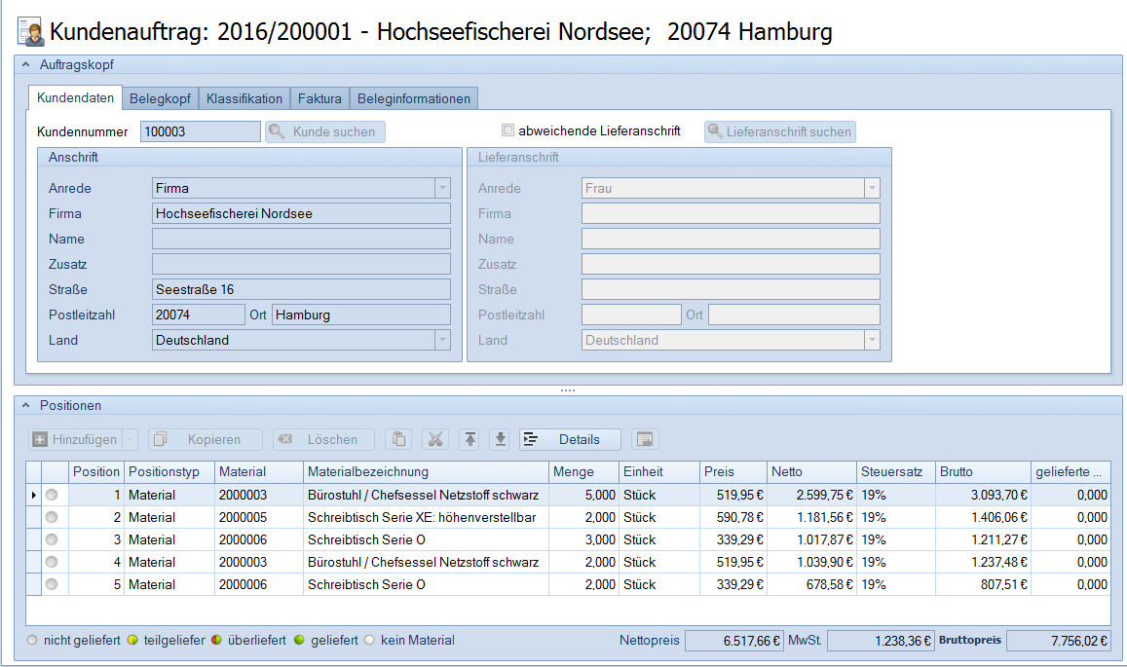This screenshot has width=1127, height=667.
Task: Enable abweichende Lieferanschrift checkbox
Action: click(507, 130)
